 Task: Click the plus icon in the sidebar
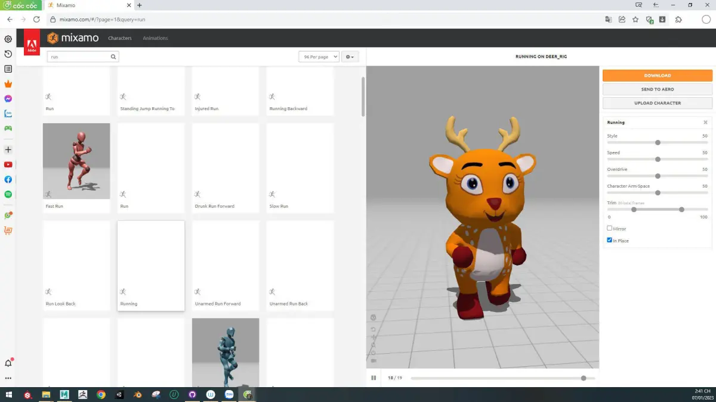pos(8,149)
